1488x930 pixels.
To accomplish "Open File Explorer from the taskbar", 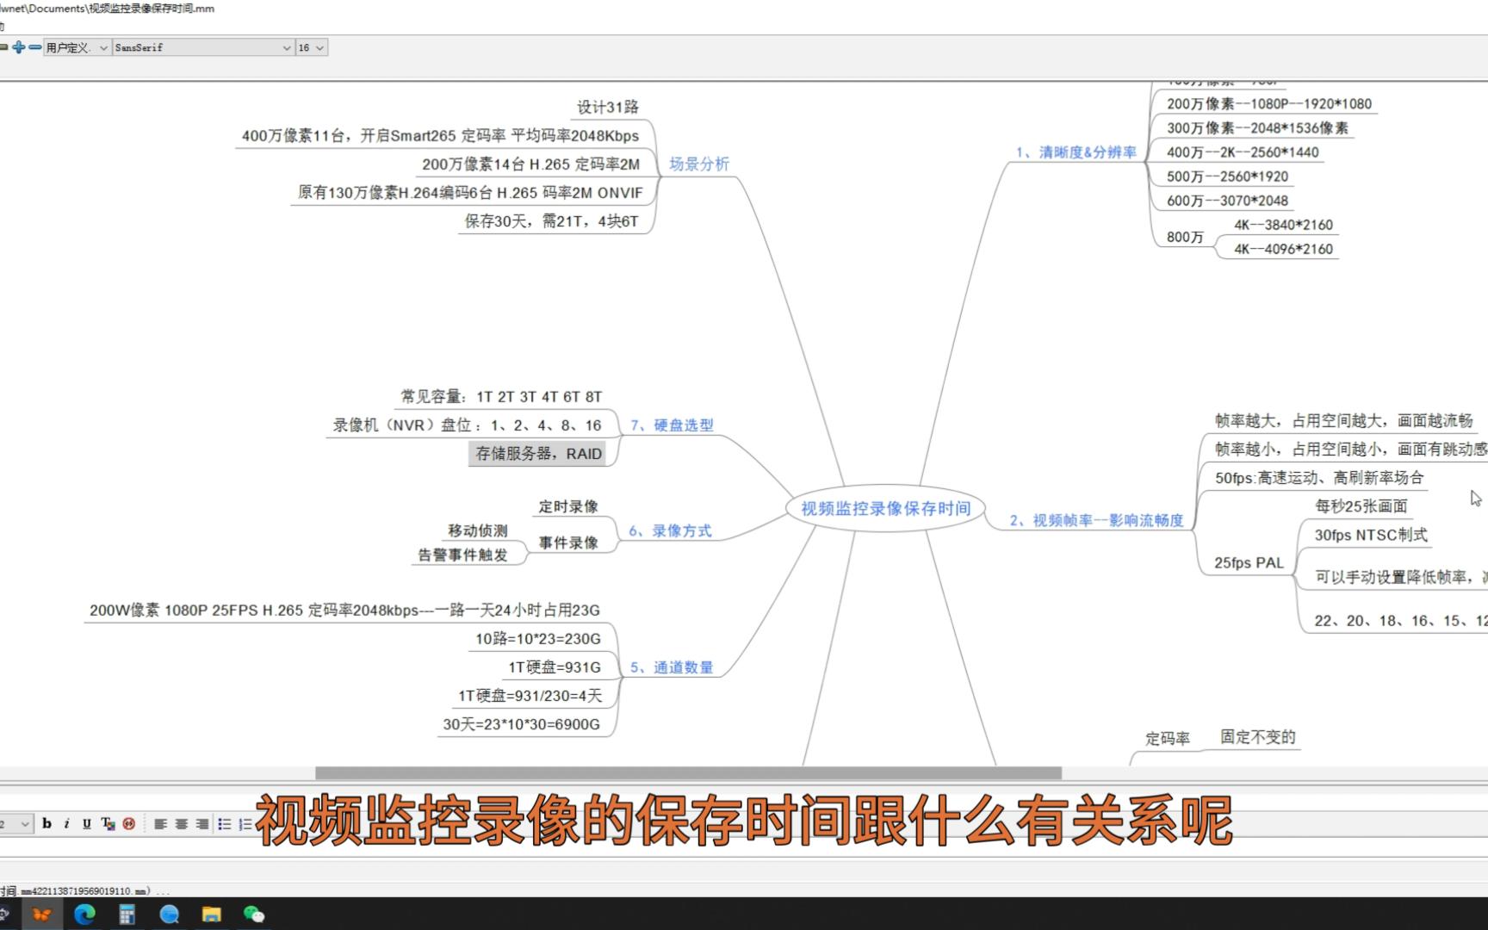I will tap(211, 914).
